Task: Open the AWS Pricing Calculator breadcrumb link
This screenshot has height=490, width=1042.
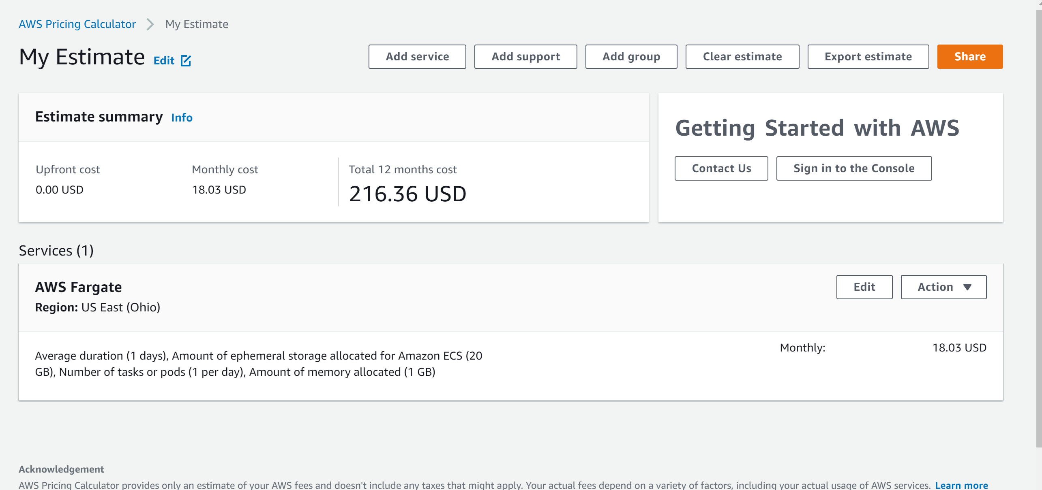Action: 77,24
